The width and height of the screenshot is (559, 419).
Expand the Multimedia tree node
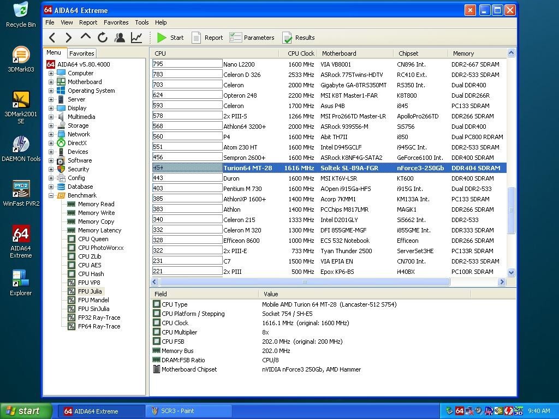click(x=51, y=117)
